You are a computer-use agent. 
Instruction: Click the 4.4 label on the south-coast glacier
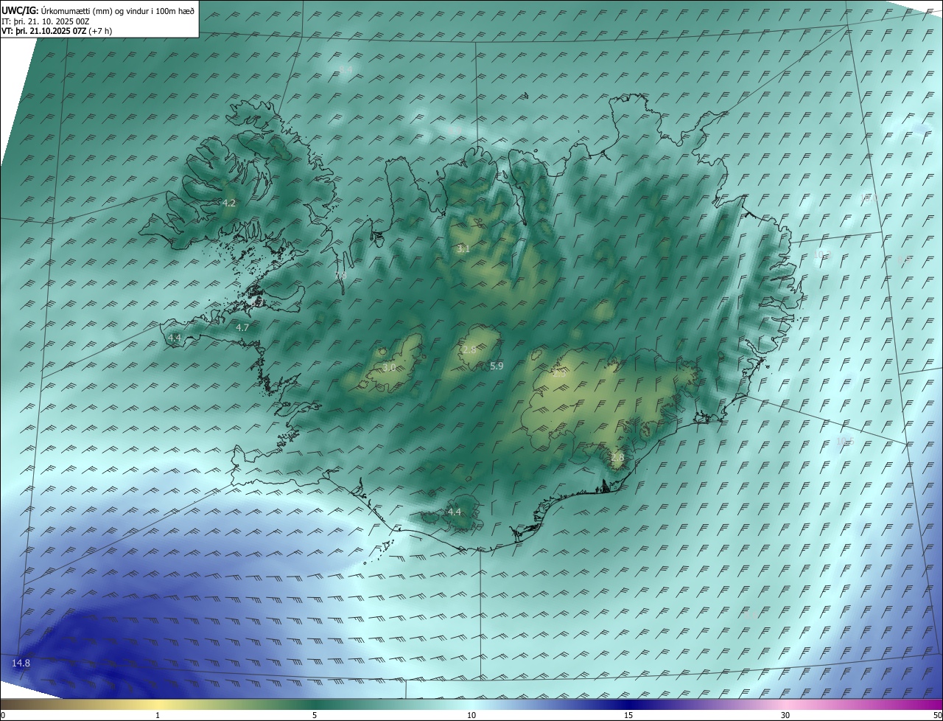pos(455,512)
